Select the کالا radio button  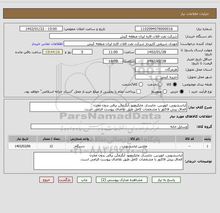(175, 84)
